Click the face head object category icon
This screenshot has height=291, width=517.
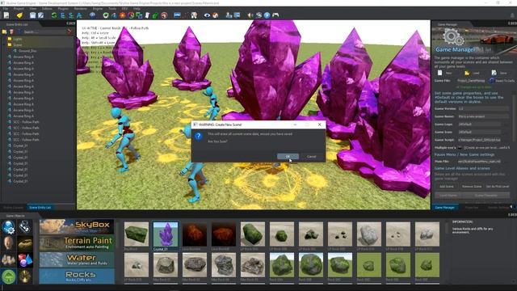click(9, 243)
